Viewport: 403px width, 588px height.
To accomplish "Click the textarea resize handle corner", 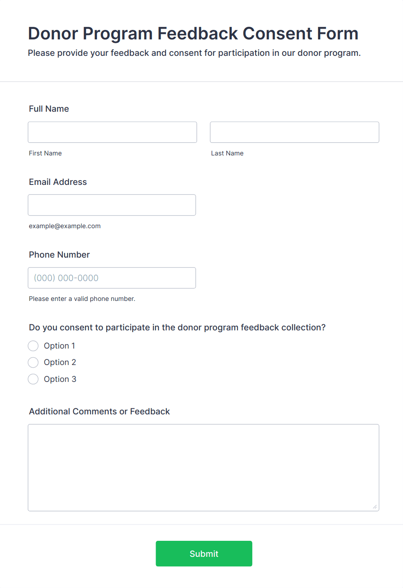I will click(375, 507).
